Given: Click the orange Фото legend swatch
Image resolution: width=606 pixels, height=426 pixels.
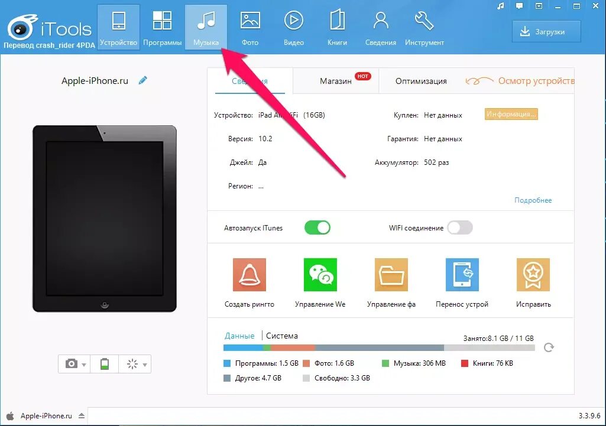Looking at the screenshot, I should 306,363.
